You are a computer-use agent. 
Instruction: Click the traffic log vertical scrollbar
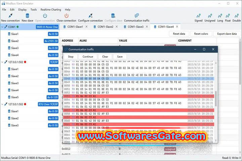click(x=216, y=99)
